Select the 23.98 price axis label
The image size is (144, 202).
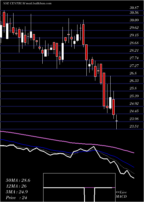[134, 119]
